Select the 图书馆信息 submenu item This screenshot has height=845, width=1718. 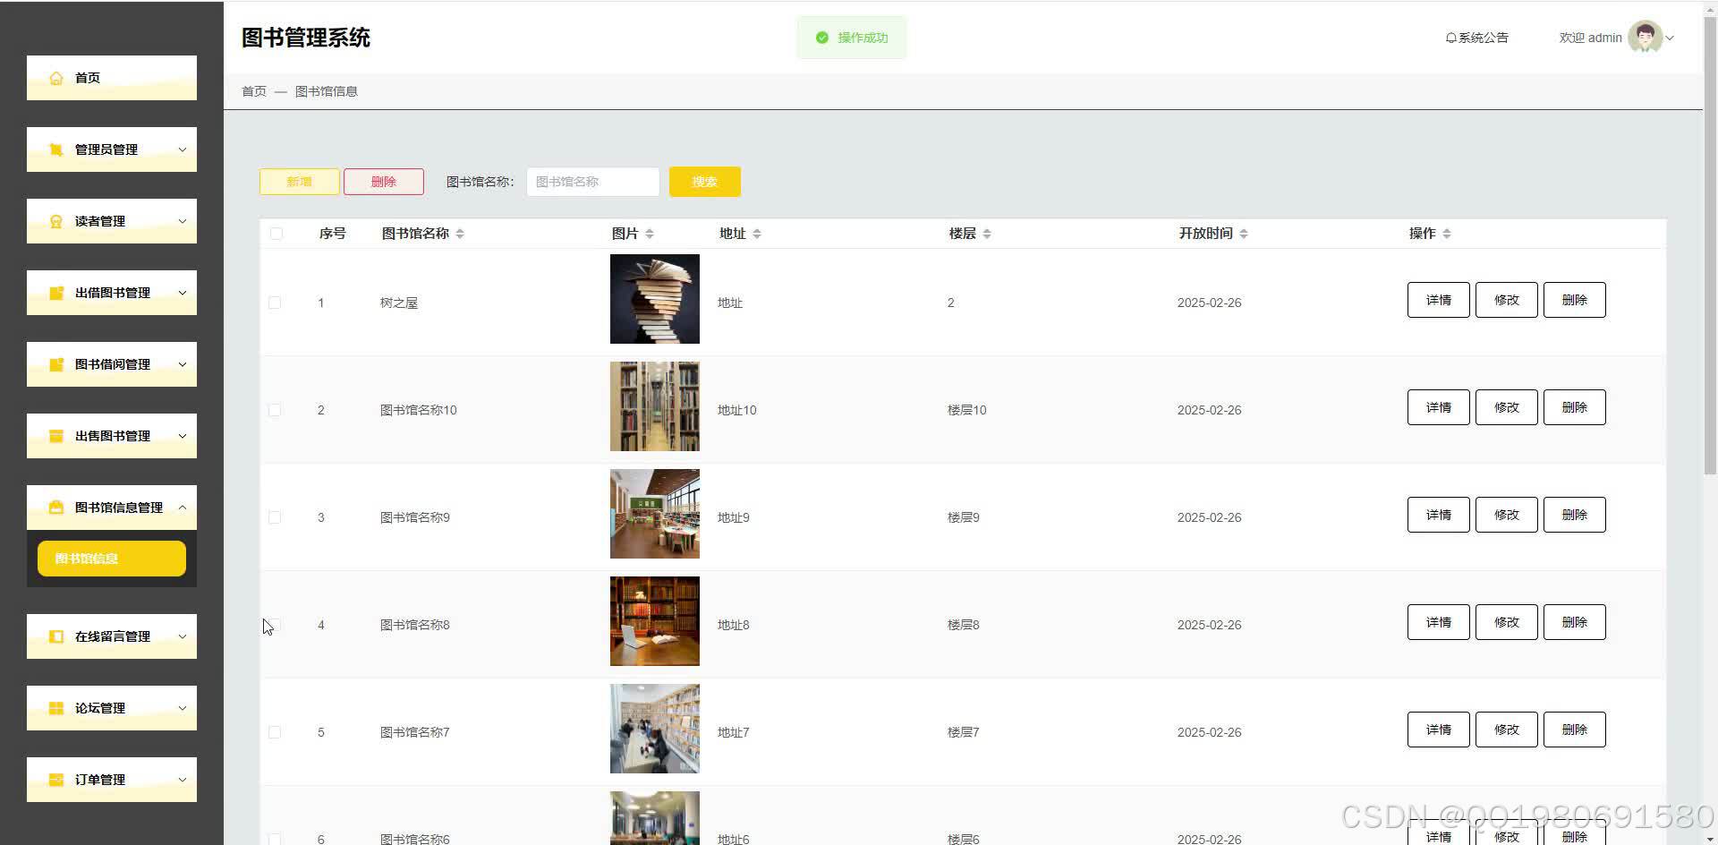[112, 559]
